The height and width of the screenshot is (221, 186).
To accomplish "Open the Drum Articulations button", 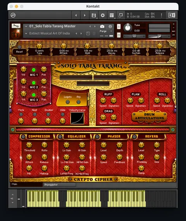I will click(x=149, y=116).
